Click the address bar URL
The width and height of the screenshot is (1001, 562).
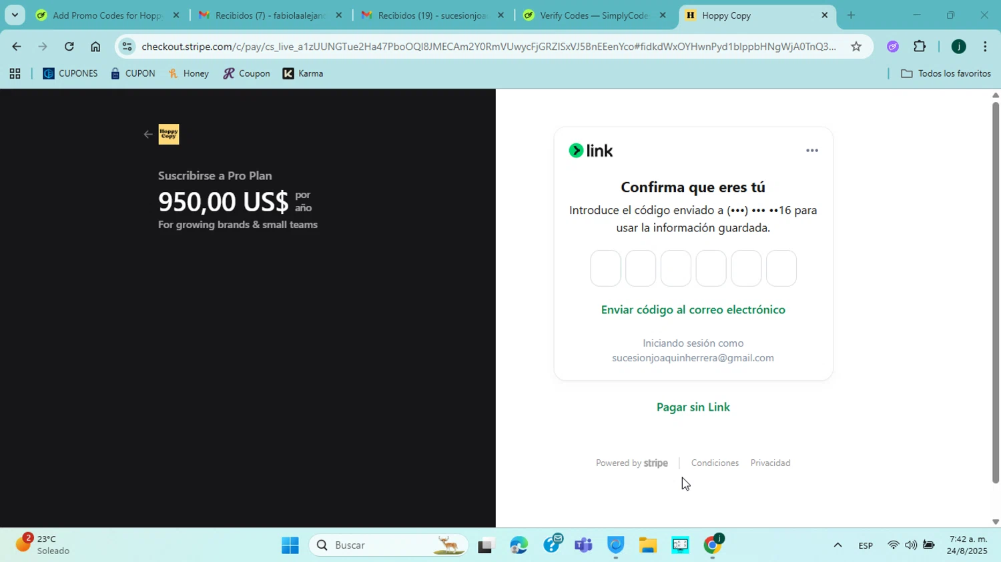[488, 47]
